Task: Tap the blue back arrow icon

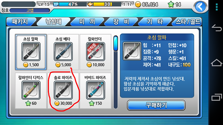Action: point(200,6)
